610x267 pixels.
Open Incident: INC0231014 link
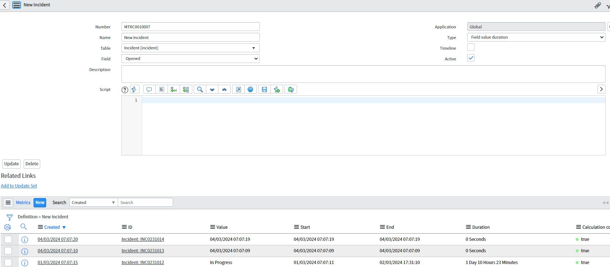pos(143,239)
